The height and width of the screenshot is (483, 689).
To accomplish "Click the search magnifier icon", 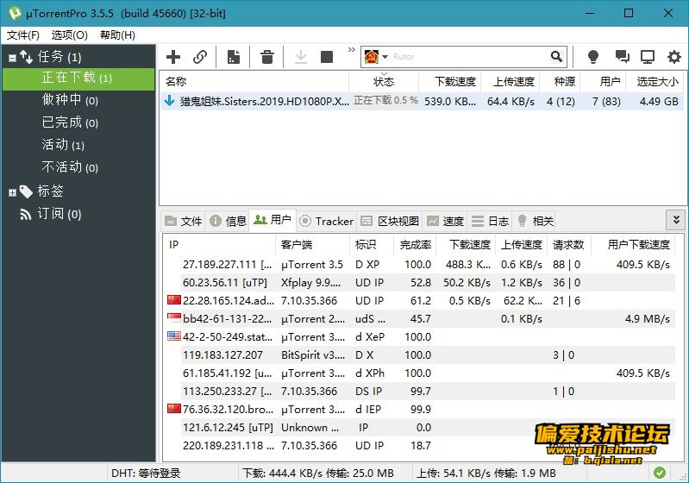I will (556, 56).
